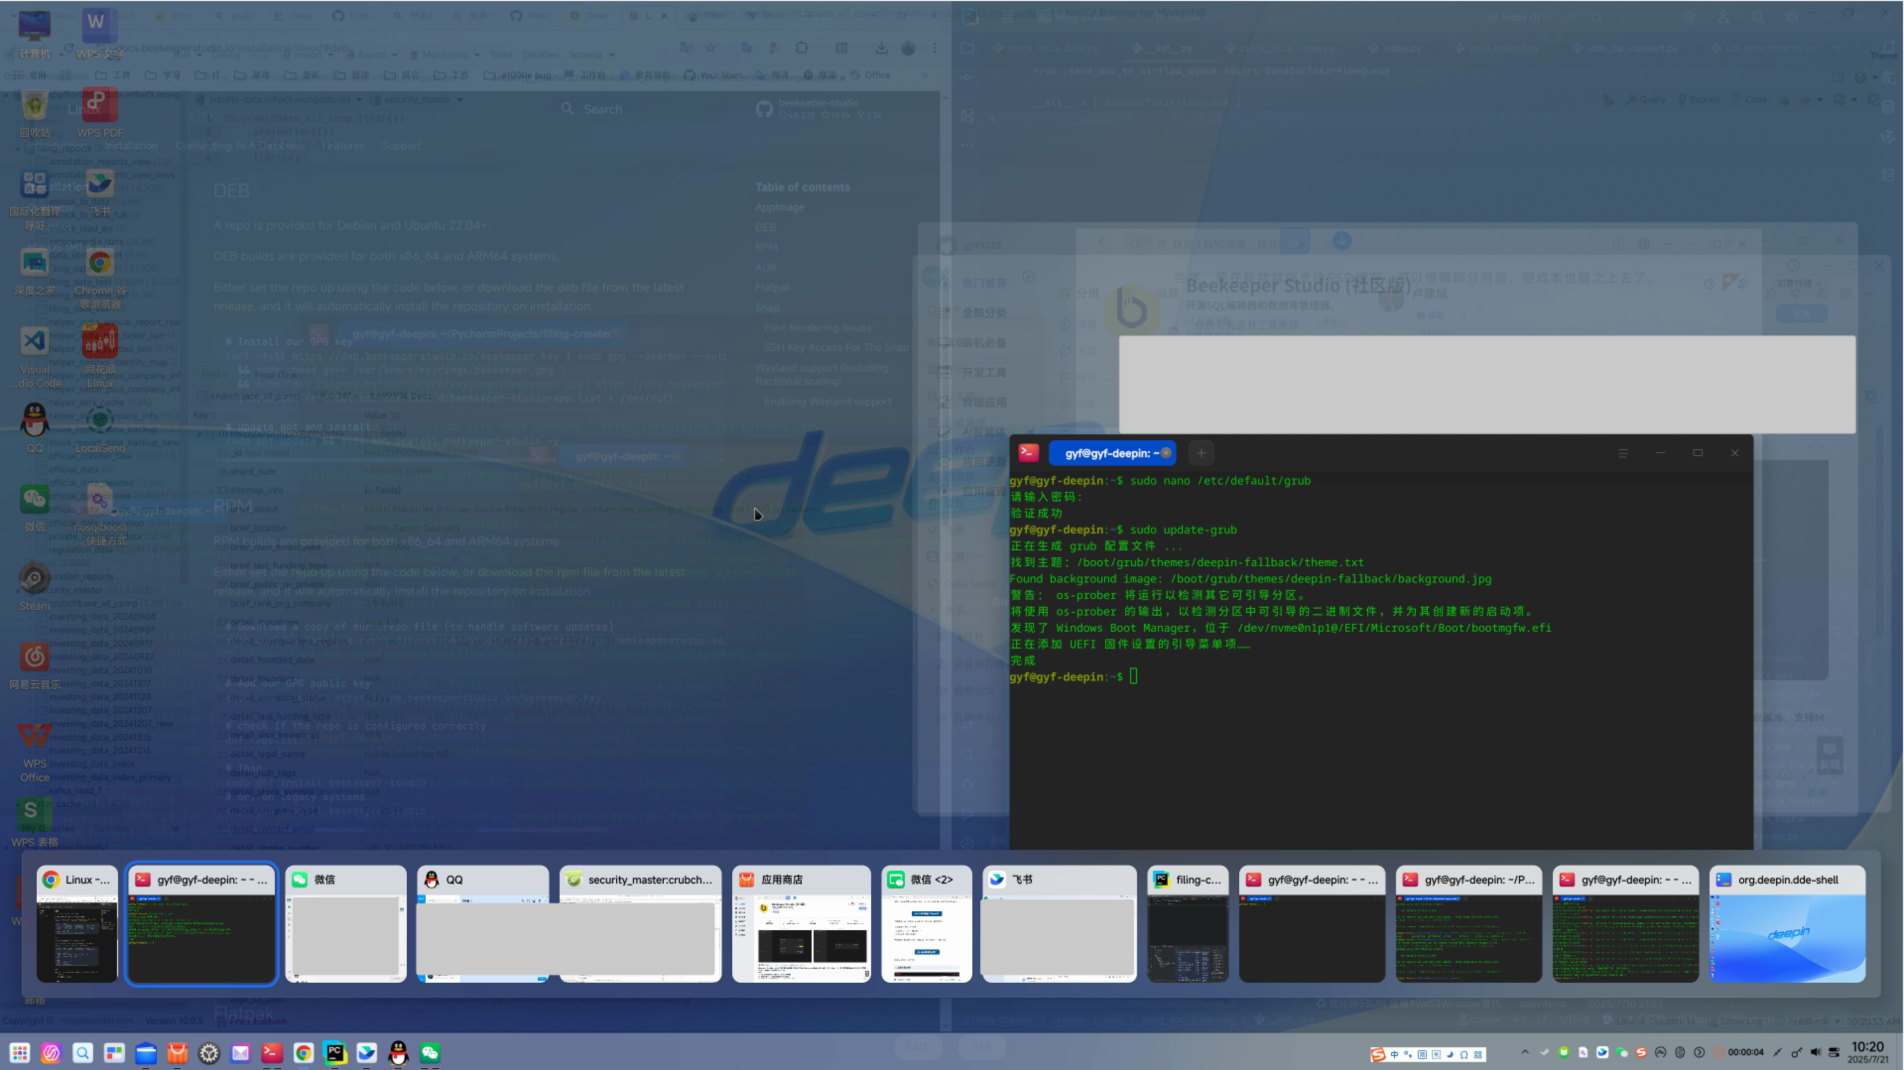The width and height of the screenshot is (1904, 1070).
Task: Add a new terminal tab with plus
Action: coord(1202,453)
